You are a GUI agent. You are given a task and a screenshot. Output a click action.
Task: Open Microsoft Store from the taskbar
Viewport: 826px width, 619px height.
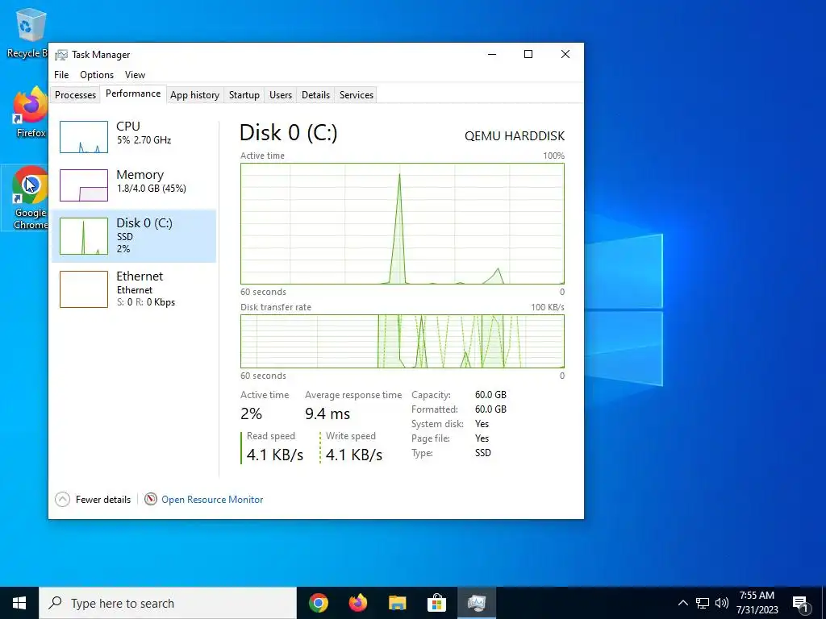[x=436, y=603]
